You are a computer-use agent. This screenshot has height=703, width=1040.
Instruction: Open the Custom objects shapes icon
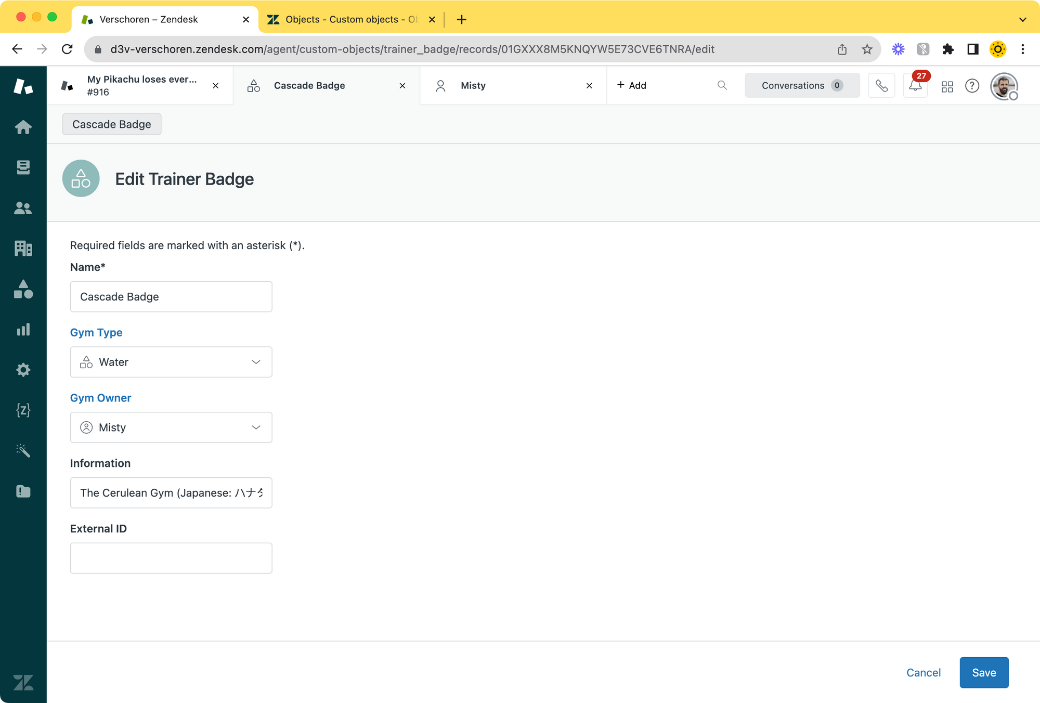coord(23,289)
